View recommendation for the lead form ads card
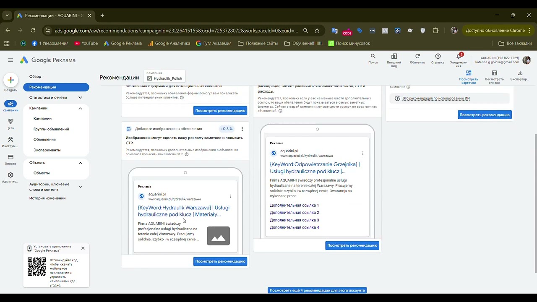 (x=220, y=110)
